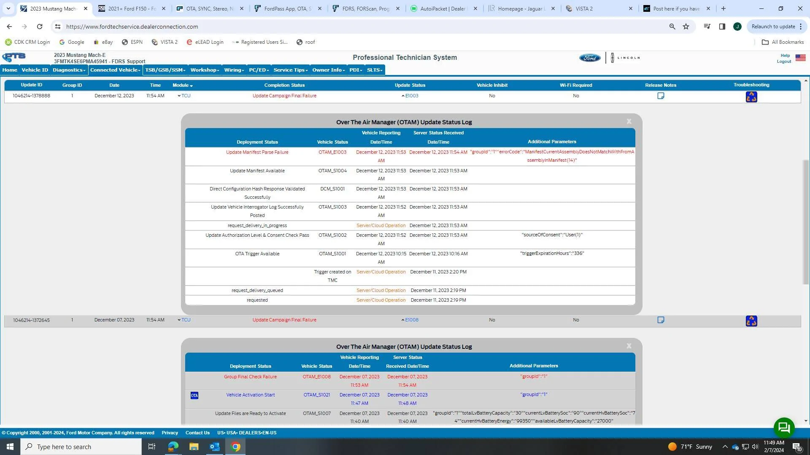Click the PTS logo
Image resolution: width=810 pixels, height=455 pixels.
coord(14,57)
